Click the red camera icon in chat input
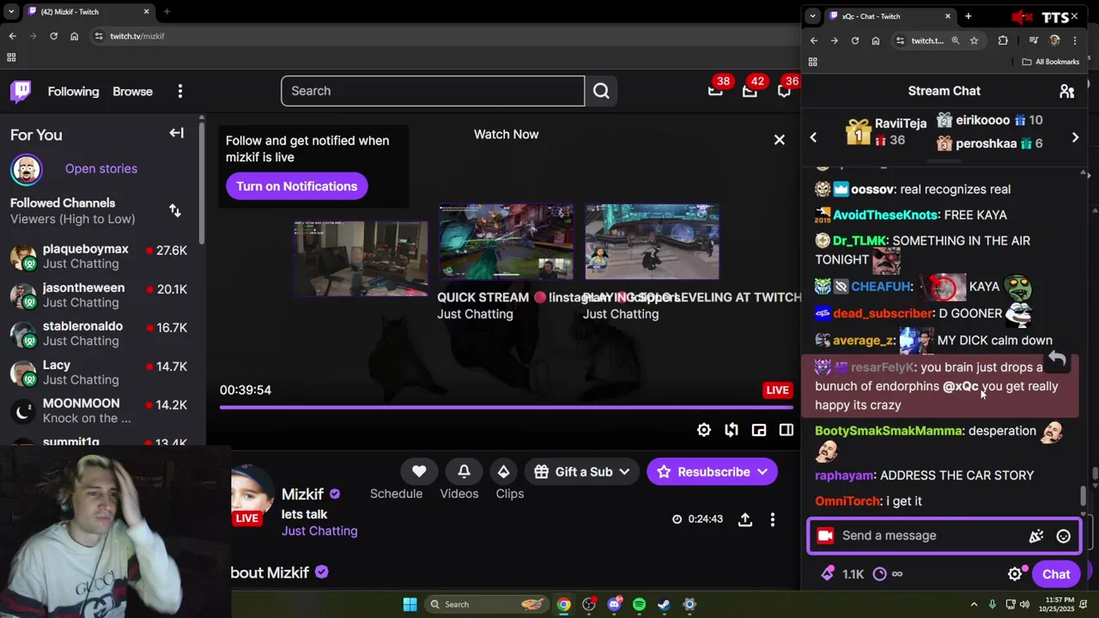This screenshot has width=1099, height=618. click(825, 536)
